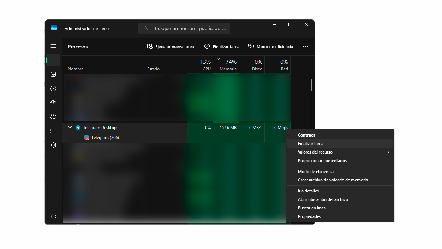
Task: Open the hamburger navigation menu
Action: [53, 46]
